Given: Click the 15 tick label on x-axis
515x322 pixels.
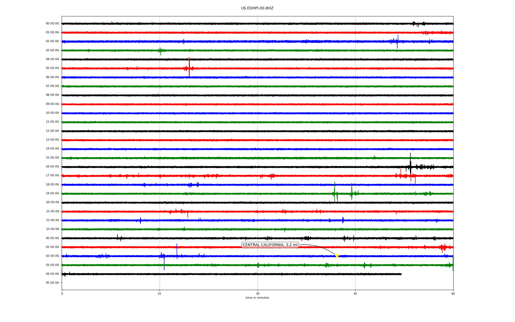Looking at the screenshot, I should coord(160,294).
